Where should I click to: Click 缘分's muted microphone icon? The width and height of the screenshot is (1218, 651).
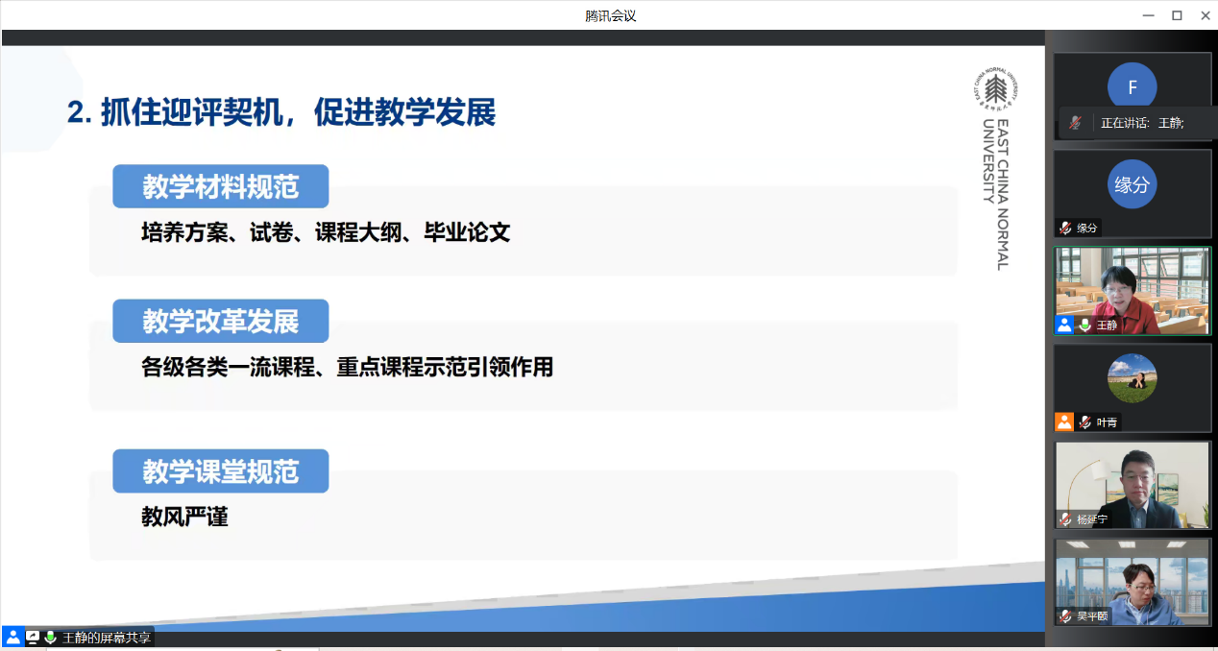(x=1065, y=229)
